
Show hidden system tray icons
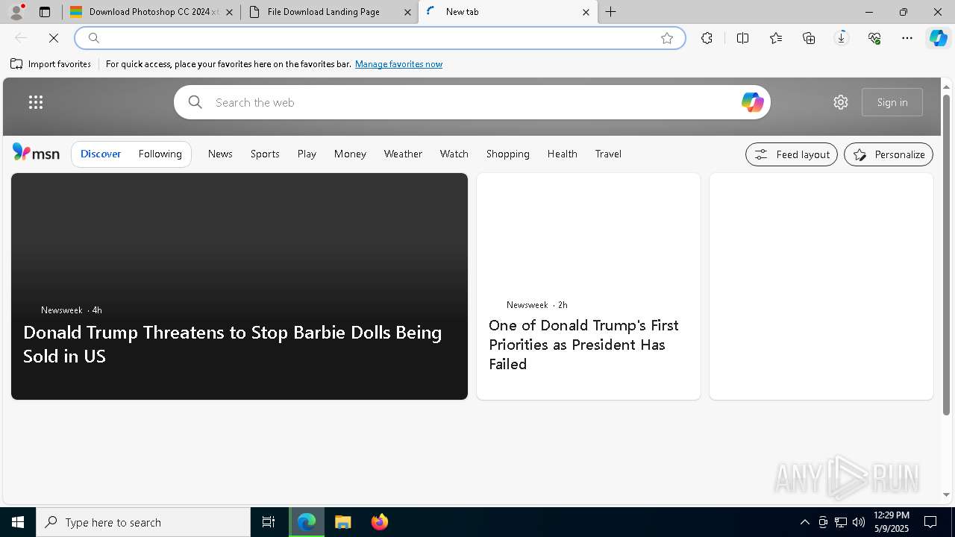(805, 522)
